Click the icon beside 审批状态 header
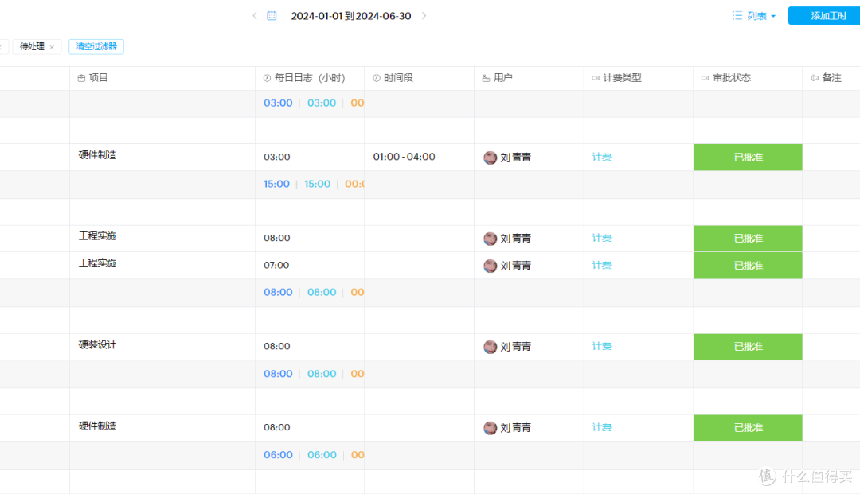The width and height of the screenshot is (860, 494). 706,78
